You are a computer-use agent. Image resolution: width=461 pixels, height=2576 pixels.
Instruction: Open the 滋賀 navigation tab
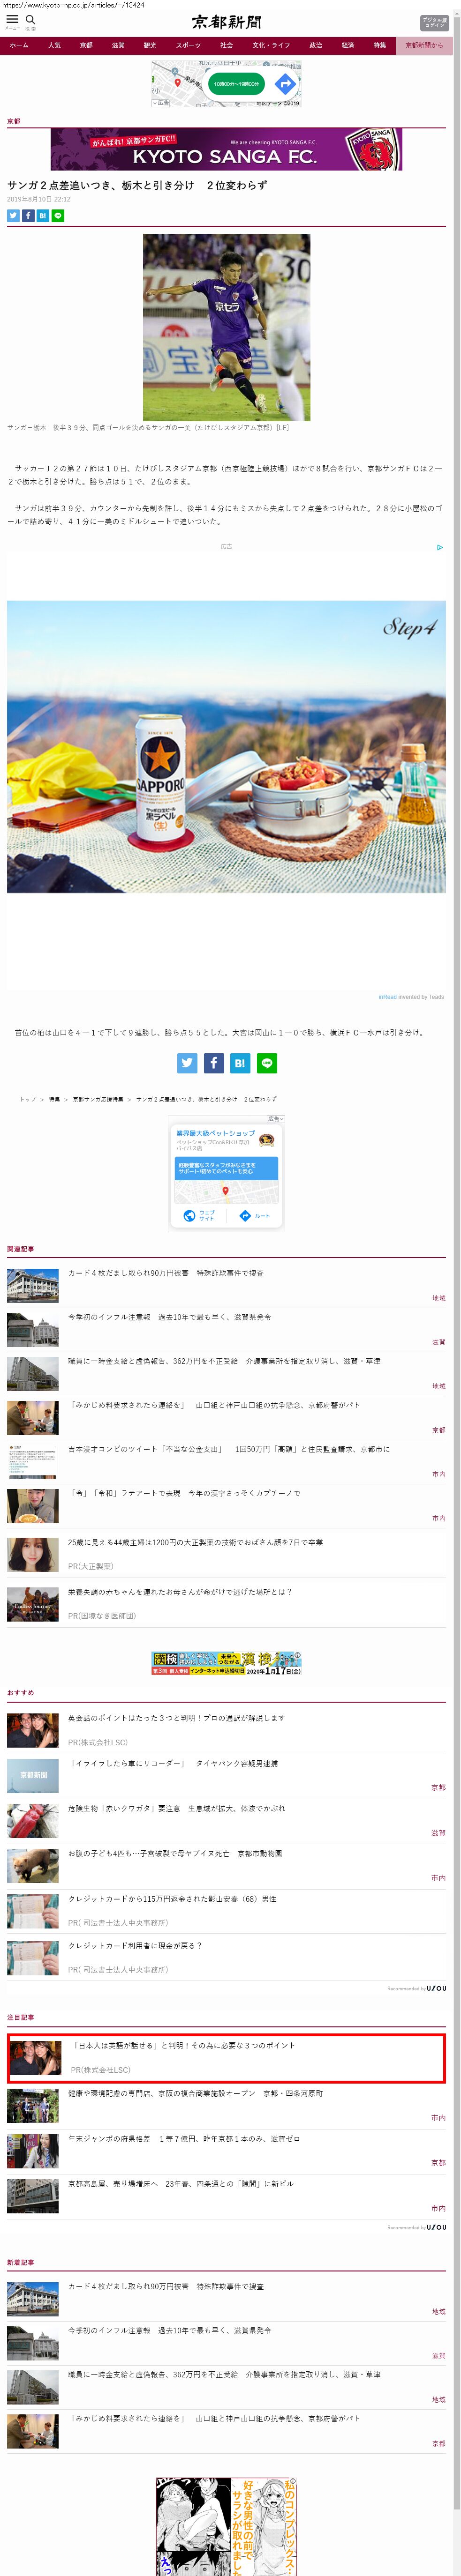118,45
